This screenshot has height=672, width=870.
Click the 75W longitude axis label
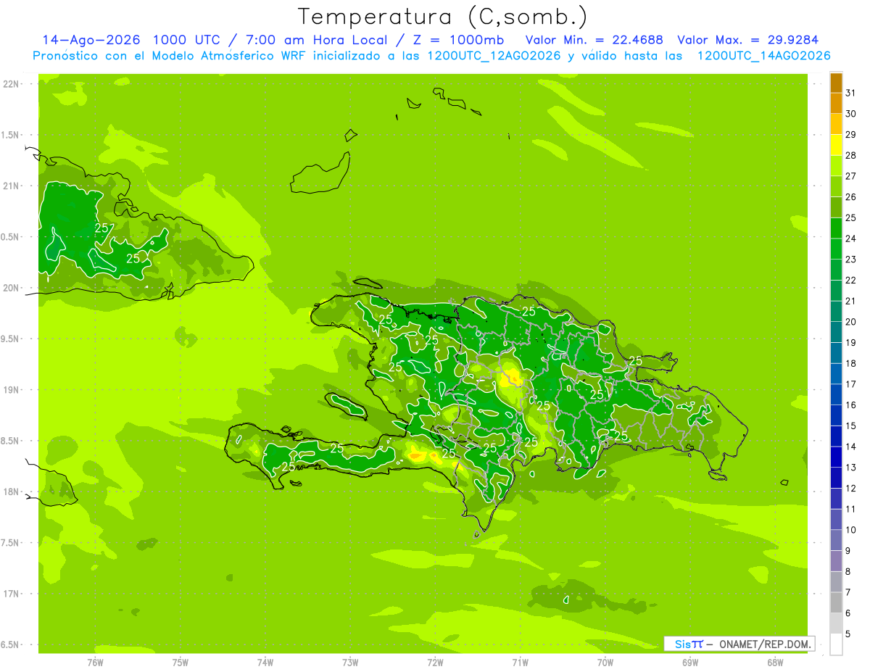point(180,663)
